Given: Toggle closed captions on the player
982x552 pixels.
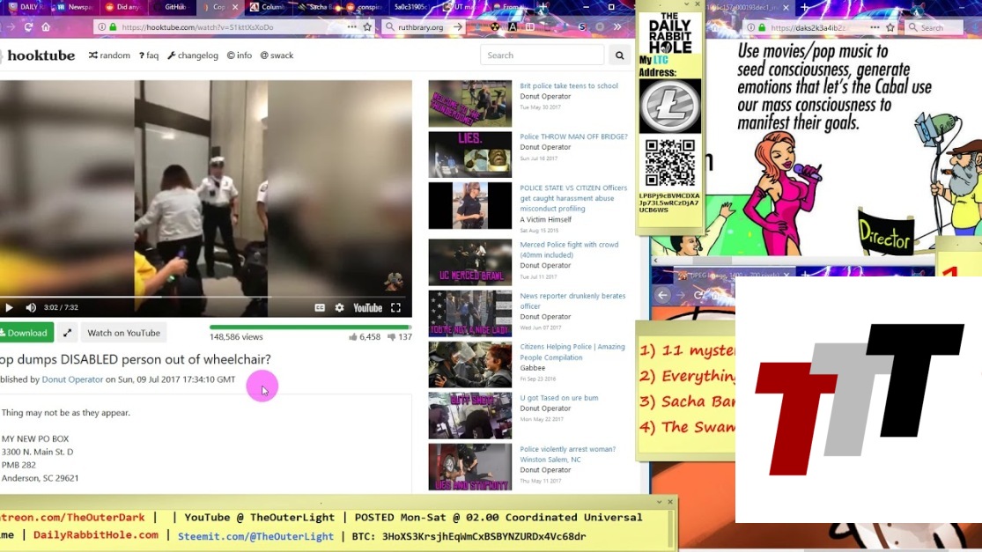Looking at the screenshot, I should tap(321, 308).
